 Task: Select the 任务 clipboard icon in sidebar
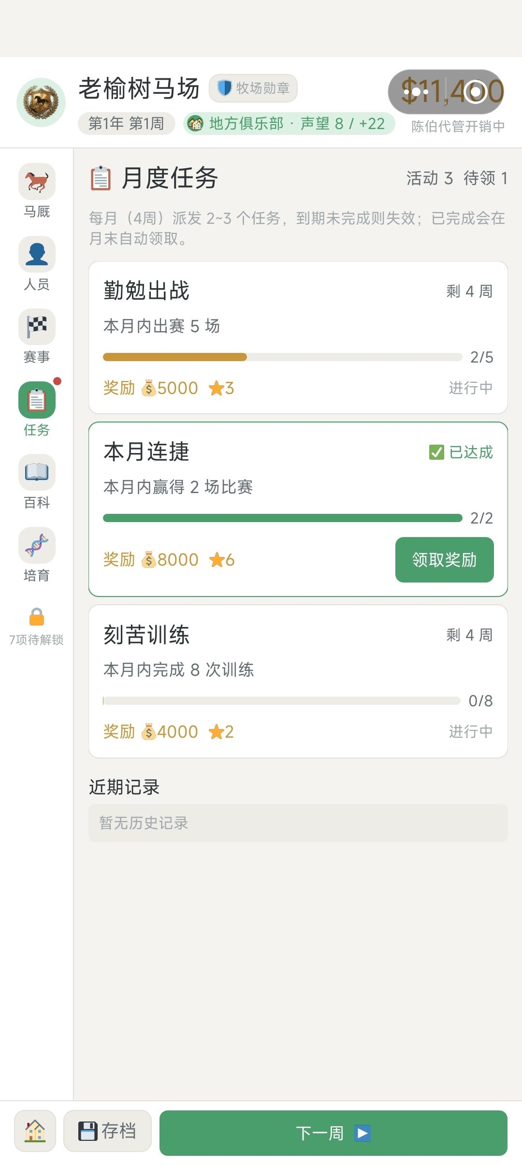[37, 400]
